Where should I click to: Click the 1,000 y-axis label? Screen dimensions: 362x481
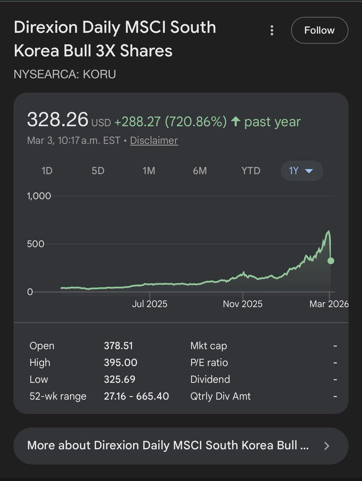(x=39, y=196)
